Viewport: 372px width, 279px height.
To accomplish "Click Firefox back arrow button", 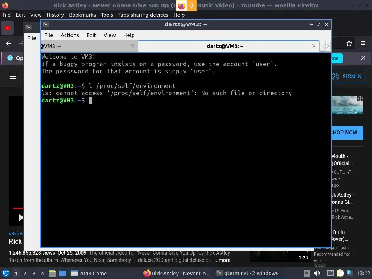I will tap(9, 44).
